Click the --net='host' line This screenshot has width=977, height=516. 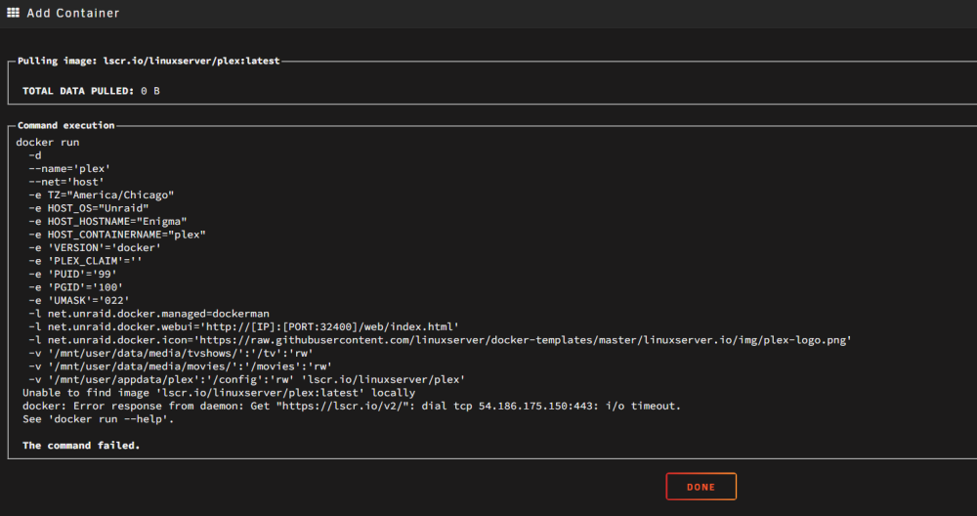[x=66, y=182]
